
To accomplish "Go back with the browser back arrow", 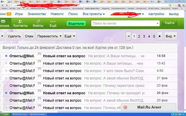I will (x=2, y=5).
